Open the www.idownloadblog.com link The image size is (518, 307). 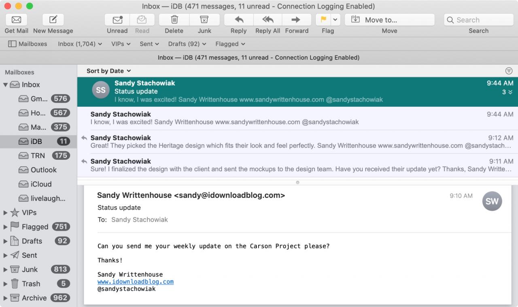136,282
